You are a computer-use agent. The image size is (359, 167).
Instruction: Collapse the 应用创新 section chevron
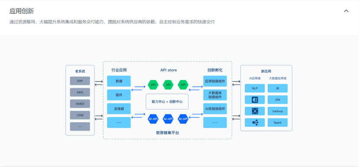(x=346, y=11)
